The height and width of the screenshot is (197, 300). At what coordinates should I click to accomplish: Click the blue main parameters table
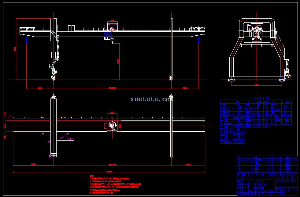pos(256,120)
